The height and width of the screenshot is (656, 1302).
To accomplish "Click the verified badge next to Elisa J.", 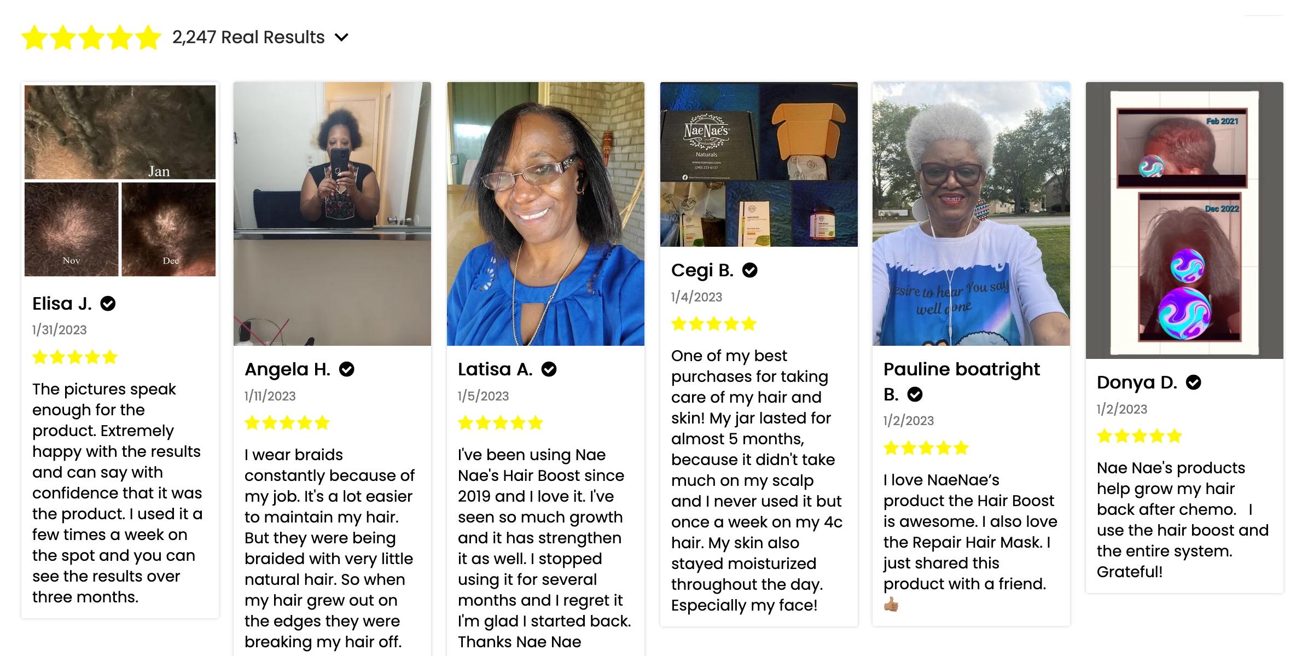I will [x=108, y=303].
